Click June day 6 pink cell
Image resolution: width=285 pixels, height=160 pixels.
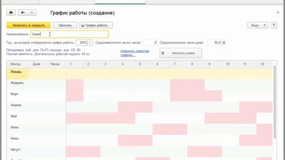161,129
